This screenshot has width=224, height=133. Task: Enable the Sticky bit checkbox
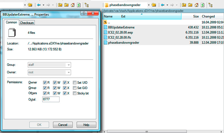[x=75, y=93]
